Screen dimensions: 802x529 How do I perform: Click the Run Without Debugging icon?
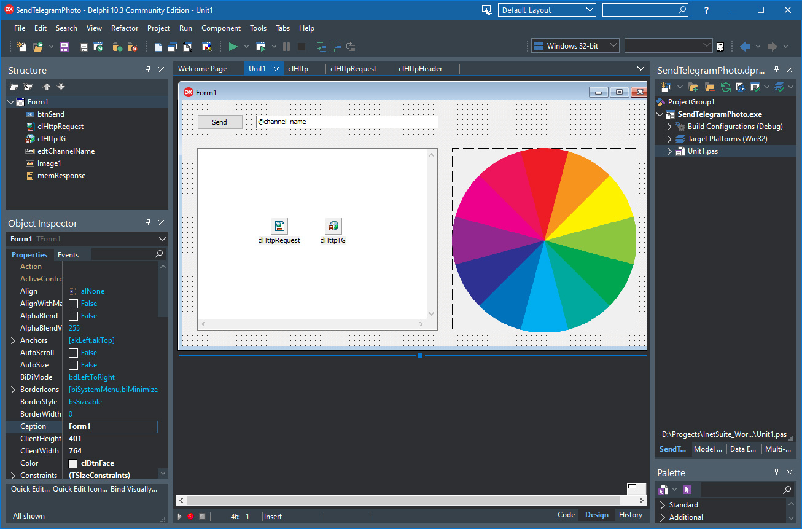(x=261, y=47)
